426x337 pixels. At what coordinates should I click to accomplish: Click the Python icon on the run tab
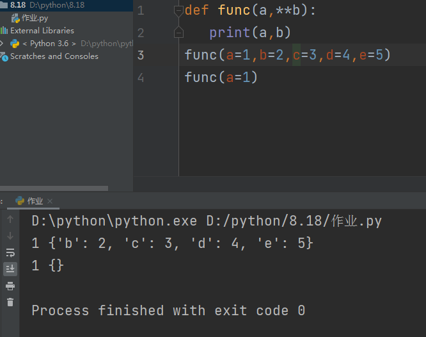pos(20,201)
